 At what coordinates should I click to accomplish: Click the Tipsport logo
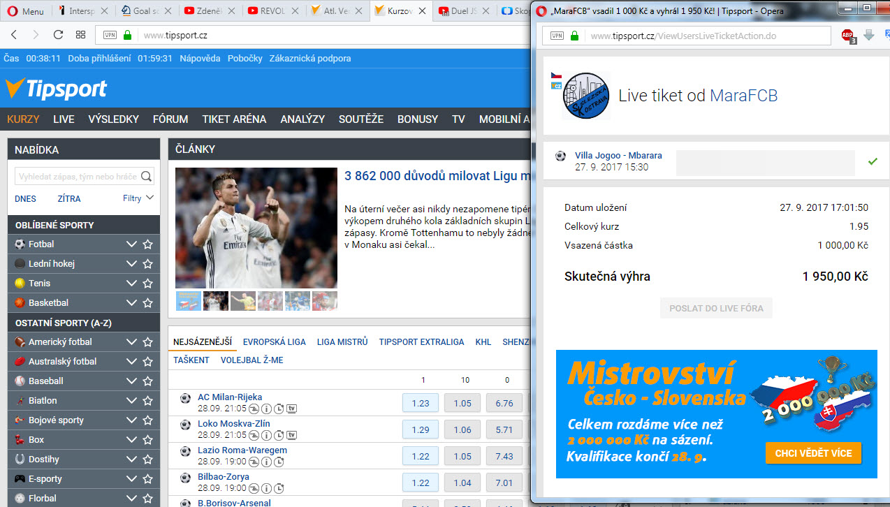point(56,89)
